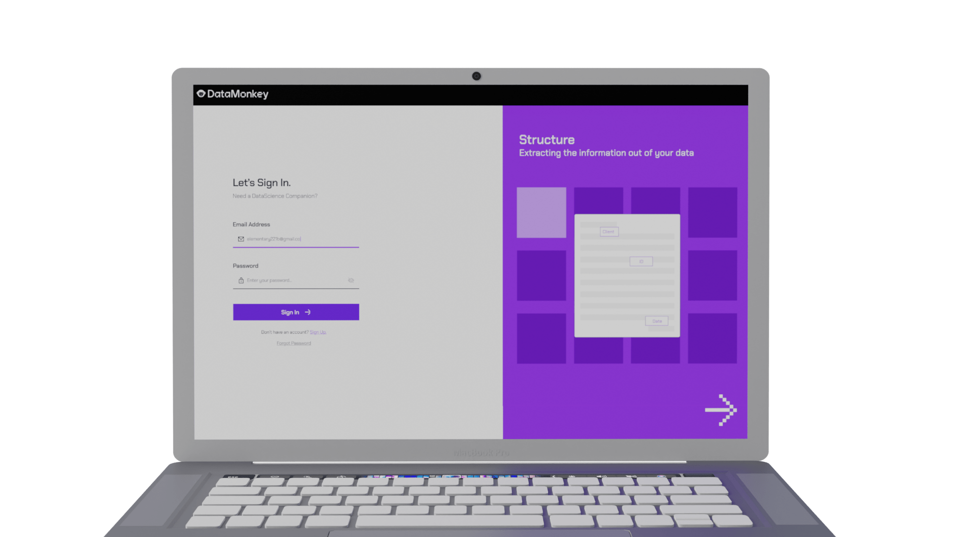Focus the Email Address input field
The height and width of the screenshot is (537, 955).
click(x=298, y=239)
